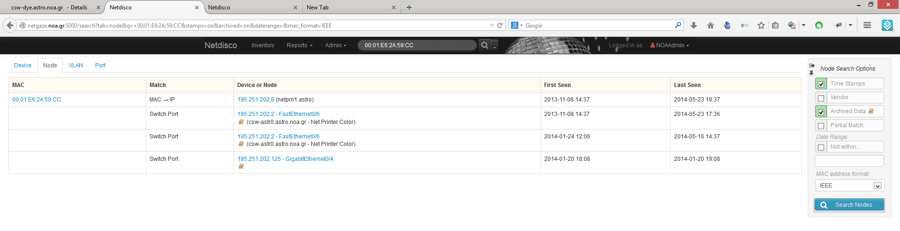
Task: Switch to the VLAN tab
Action: (76, 65)
